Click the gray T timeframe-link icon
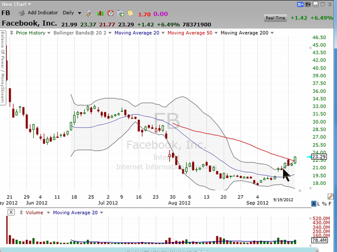Viewport: 337px width, 252px height. coord(308,4)
